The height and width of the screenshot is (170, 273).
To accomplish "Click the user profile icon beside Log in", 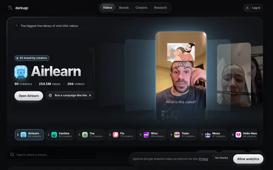I will 247,8.
